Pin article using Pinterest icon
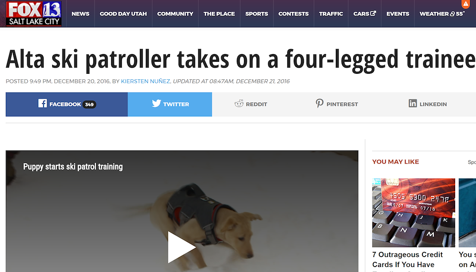This screenshot has height=272, width=476. [319, 104]
